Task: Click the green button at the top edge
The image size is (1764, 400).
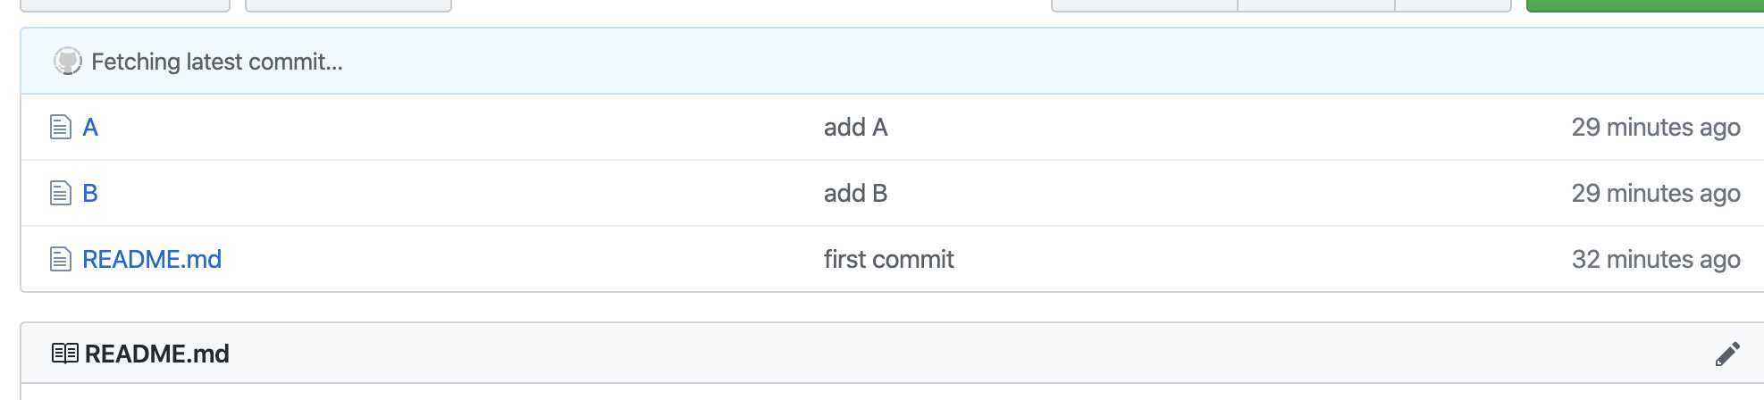Action: (1645, 5)
